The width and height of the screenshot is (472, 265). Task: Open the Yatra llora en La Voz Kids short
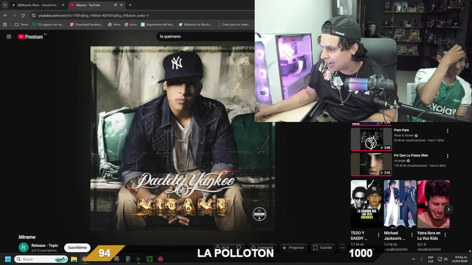click(x=433, y=204)
